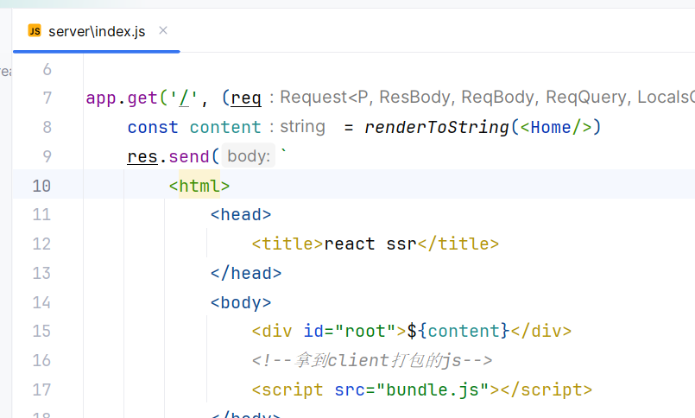Screen dimensions: 695x418
Task: Click the id="root" attribute on line 15
Action: [350, 331]
